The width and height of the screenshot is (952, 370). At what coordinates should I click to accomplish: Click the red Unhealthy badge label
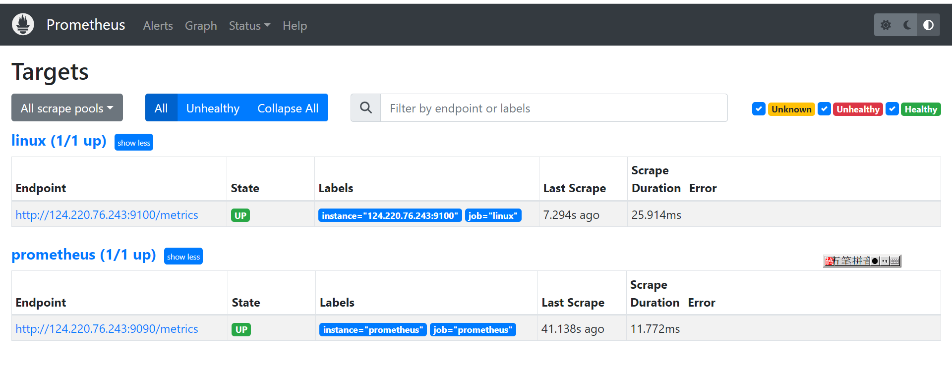(858, 109)
